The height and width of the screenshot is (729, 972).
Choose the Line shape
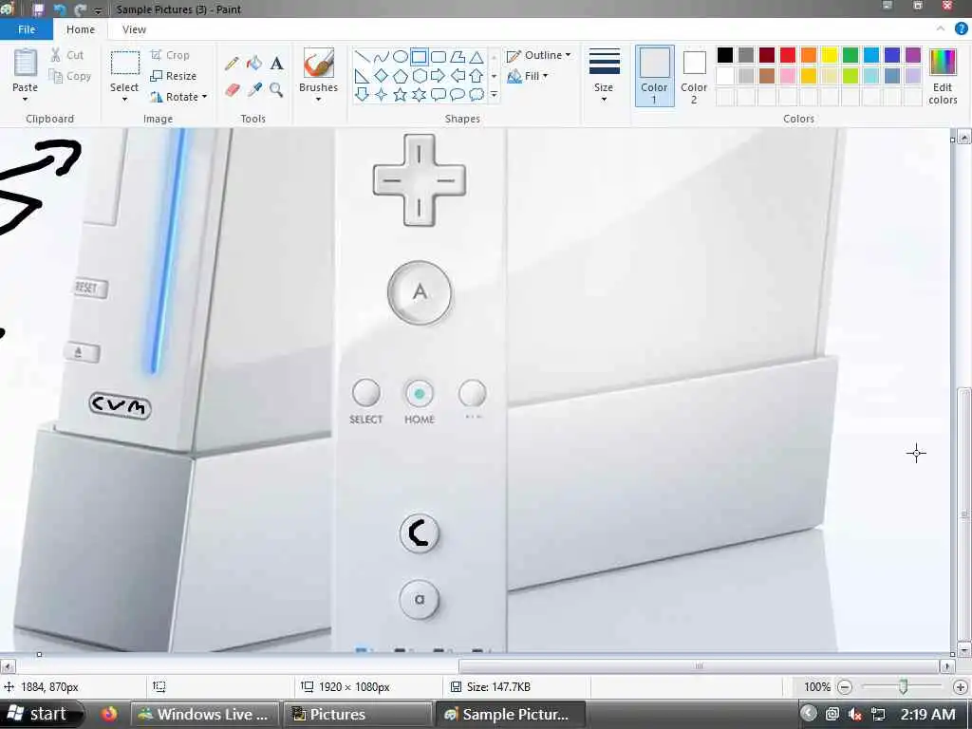tap(362, 58)
